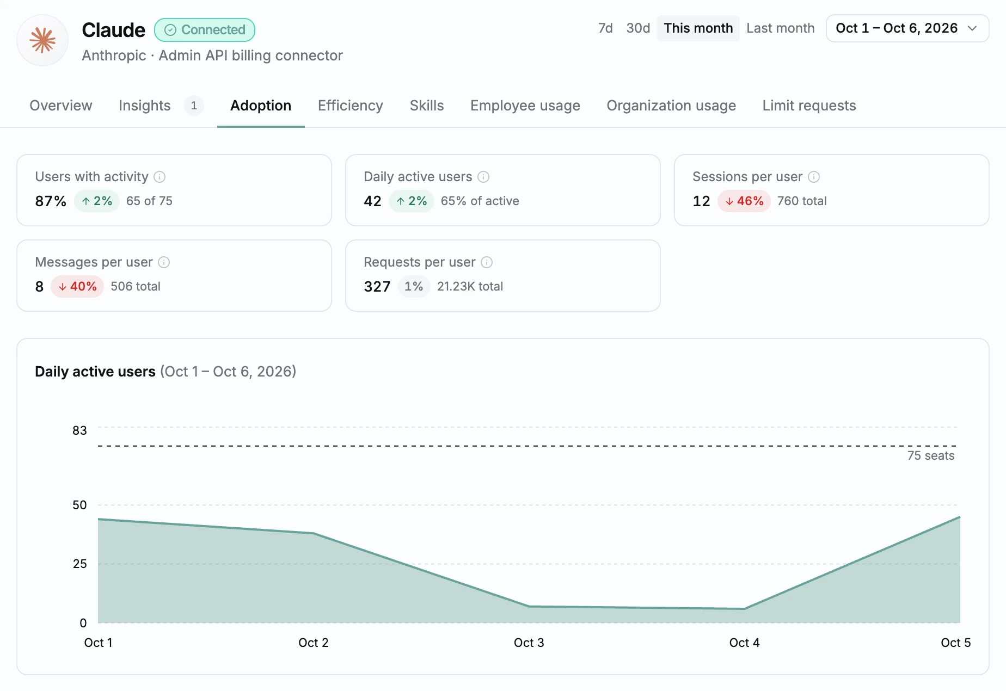This screenshot has width=1006, height=691.
Task: Open the Employee usage tab
Action: (525, 106)
